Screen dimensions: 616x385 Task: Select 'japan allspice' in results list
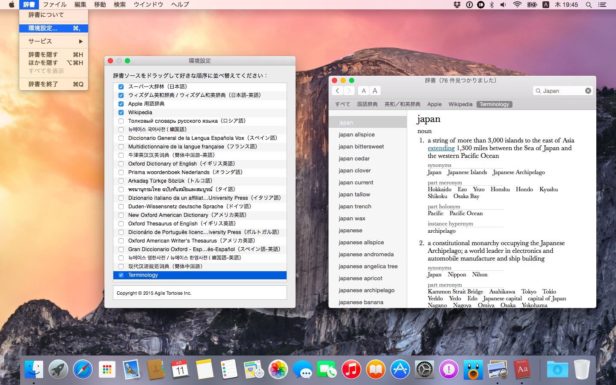tap(368, 135)
